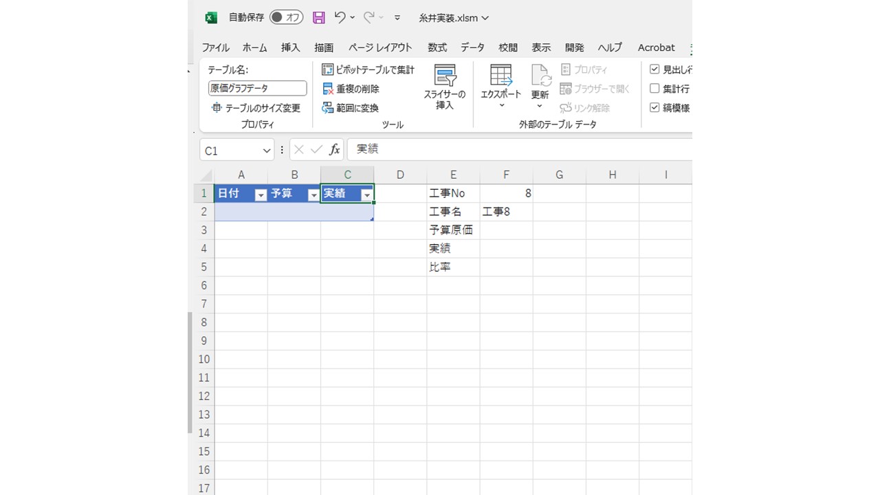Screen dimensions: 880x495
Task: Open the Name Box dropdown arrow
Action: coord(267,151)
